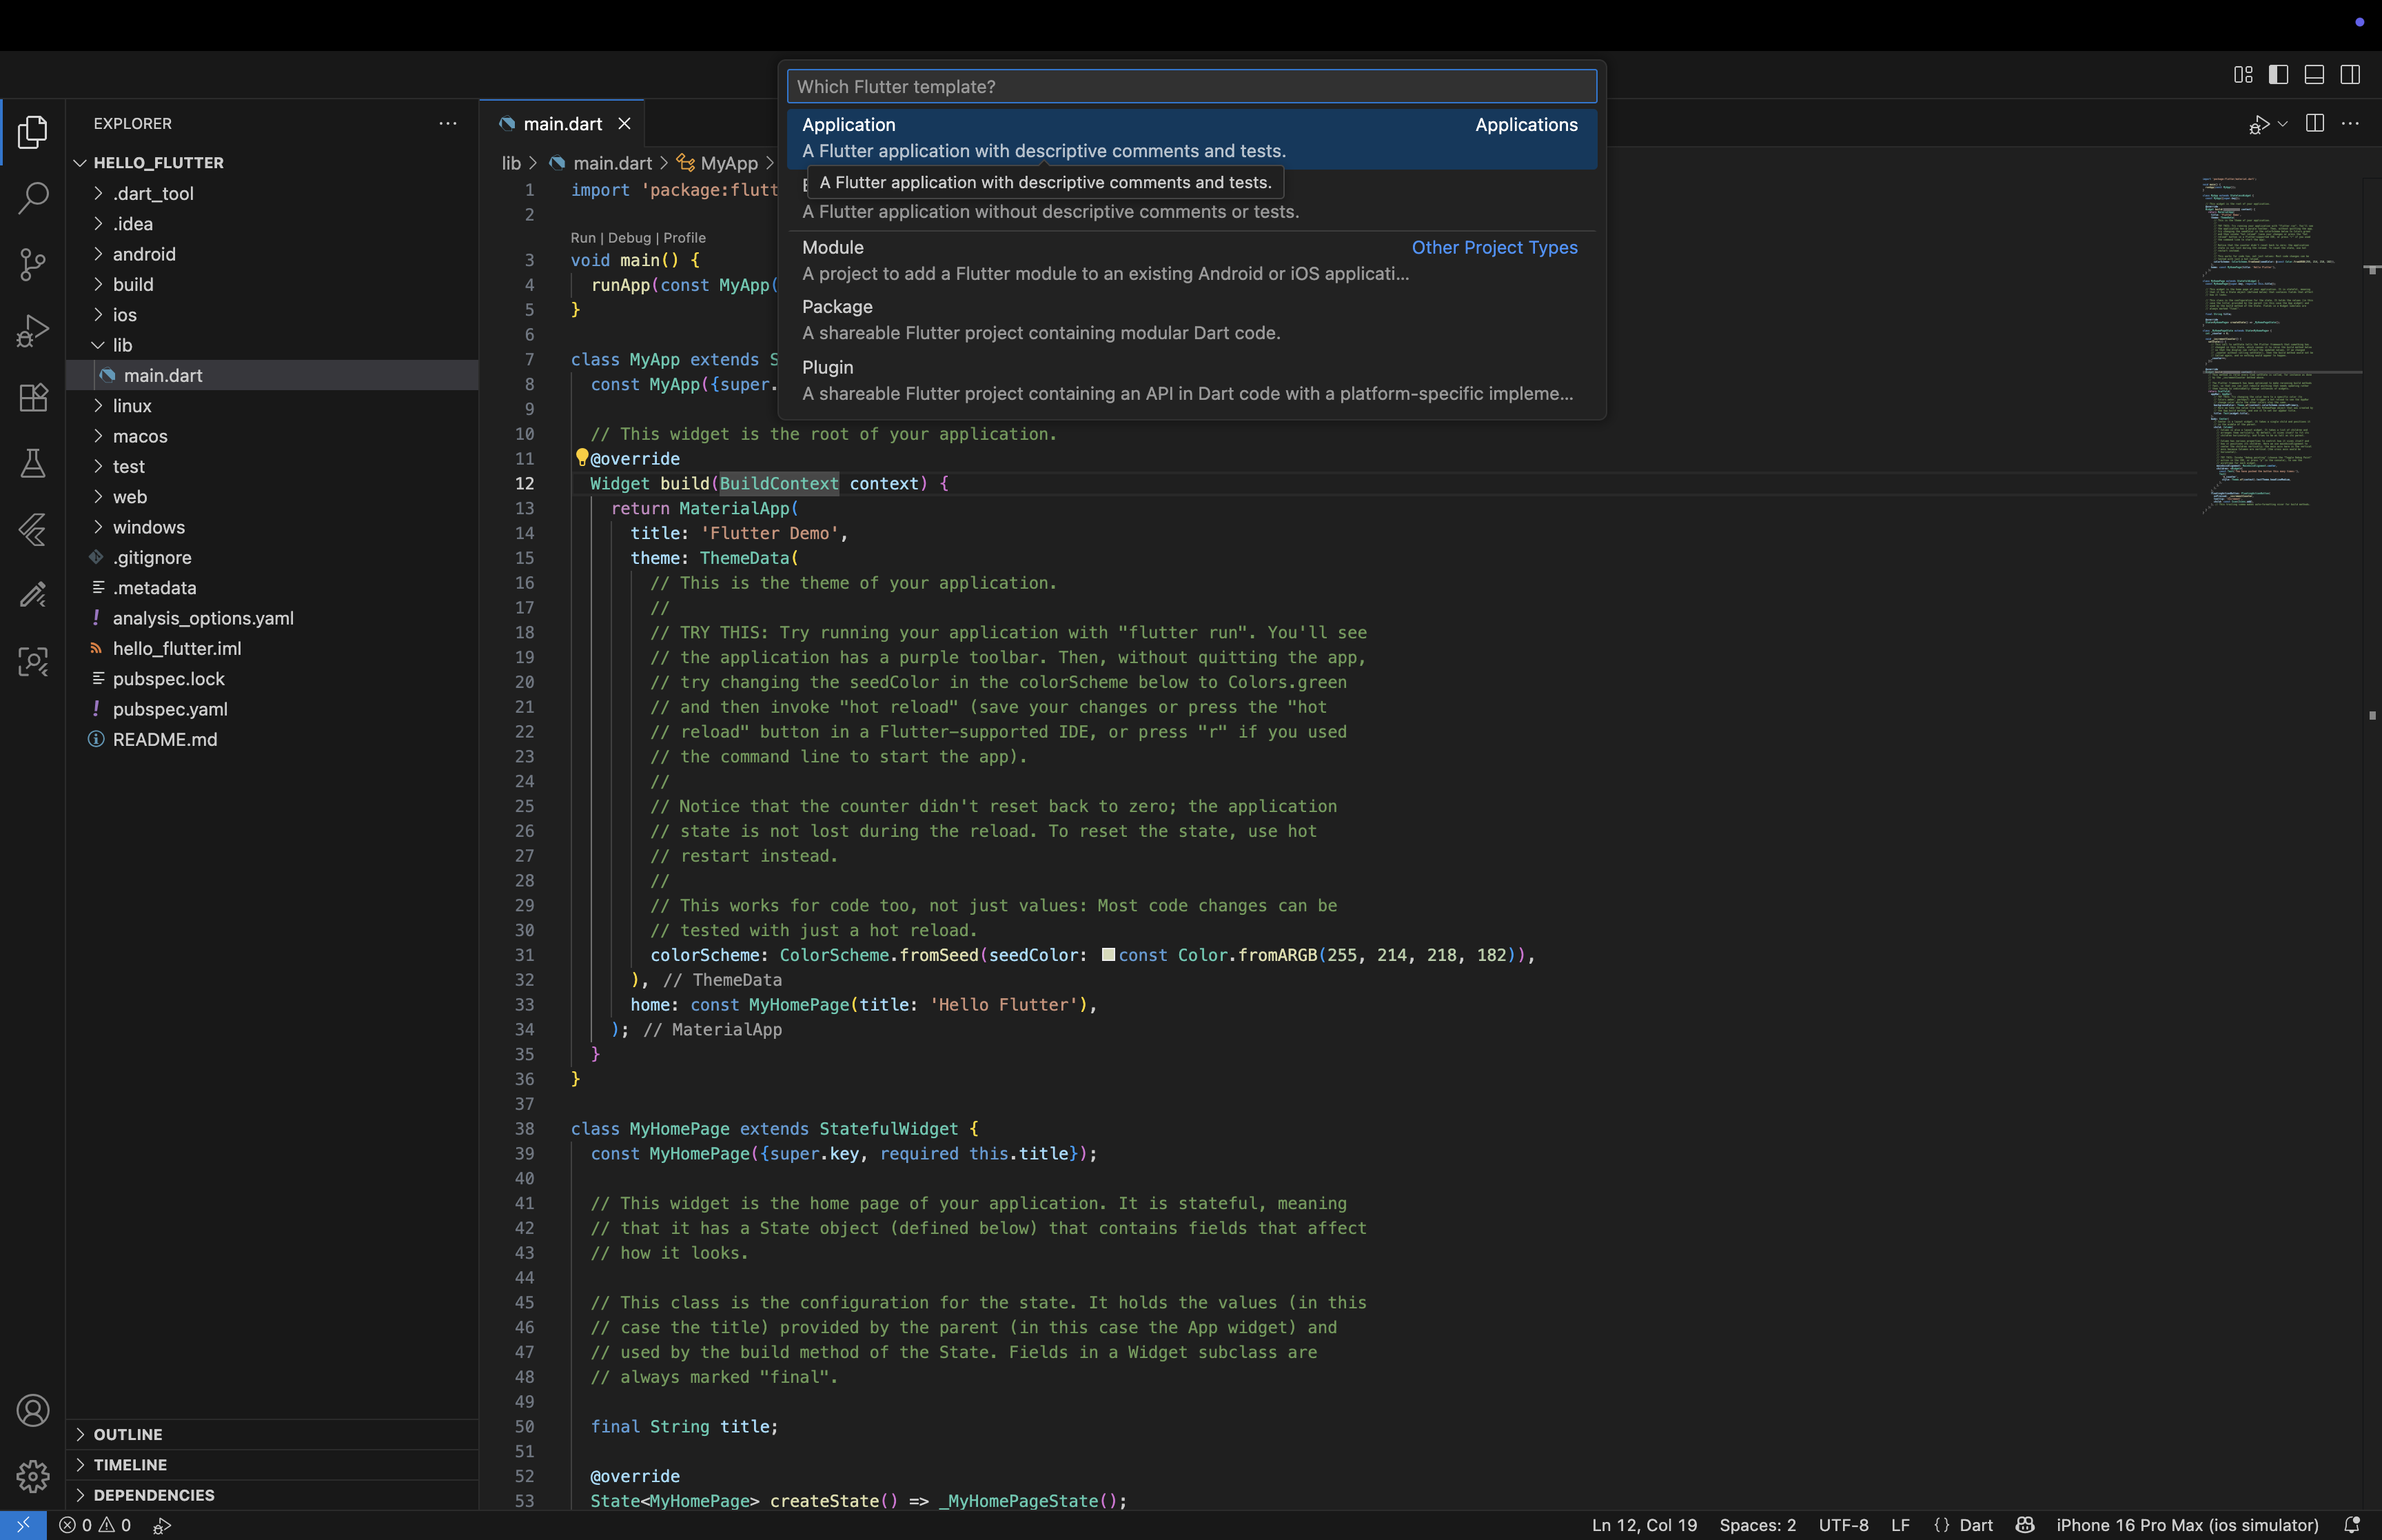Expand the macos folder
Screen dimensions: 2382x1540
[x=273, y=436]
